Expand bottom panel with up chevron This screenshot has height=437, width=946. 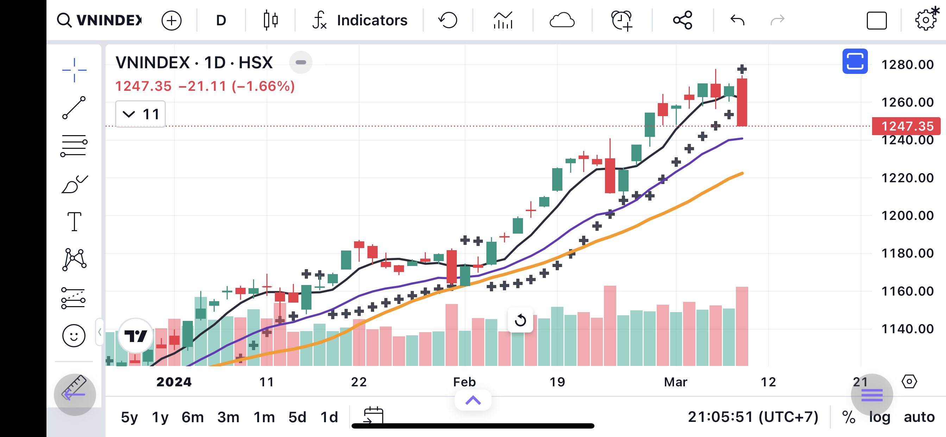473,400
